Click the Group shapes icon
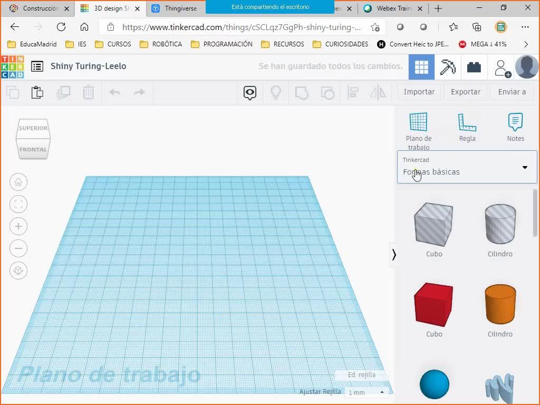 [302, 93]
